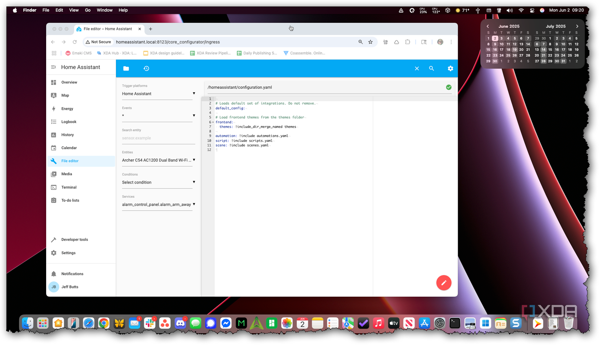The image size is (600, 345).
Task: Open Terminal in the sidebar
Action: [x=81, y=188]
